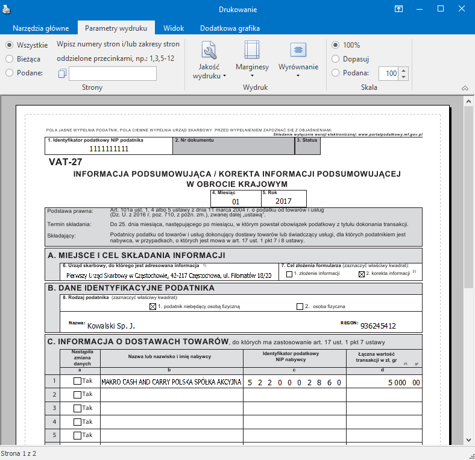Click the page range input field
This screenshot has height=460, width=475.
pyautogui.click(x=113, y=74)
